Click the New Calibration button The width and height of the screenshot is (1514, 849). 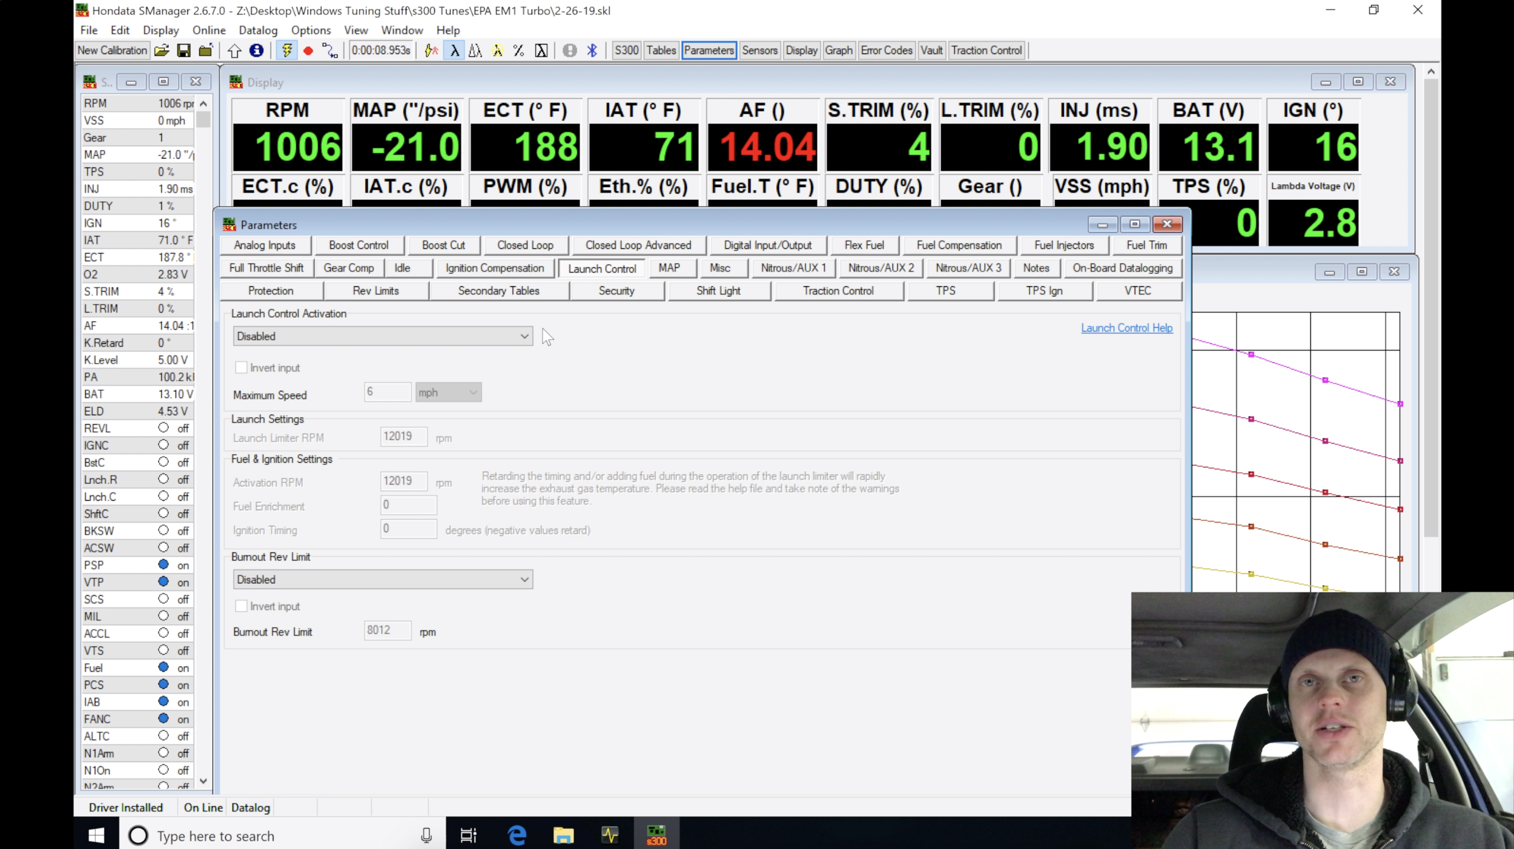click(x=112, y=51)
